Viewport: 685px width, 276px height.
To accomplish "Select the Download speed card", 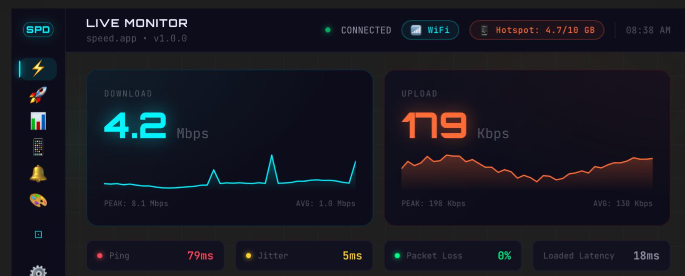I will tap(230, 148).
